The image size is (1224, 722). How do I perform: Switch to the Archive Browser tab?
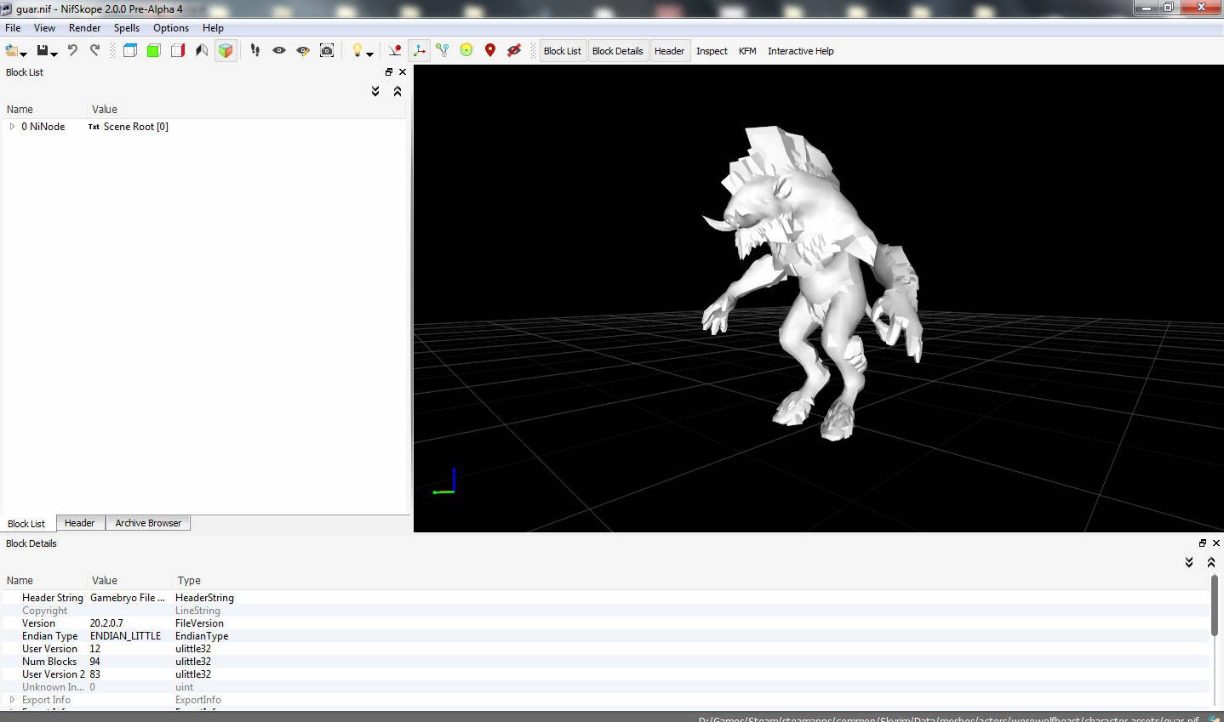(148, 523)
